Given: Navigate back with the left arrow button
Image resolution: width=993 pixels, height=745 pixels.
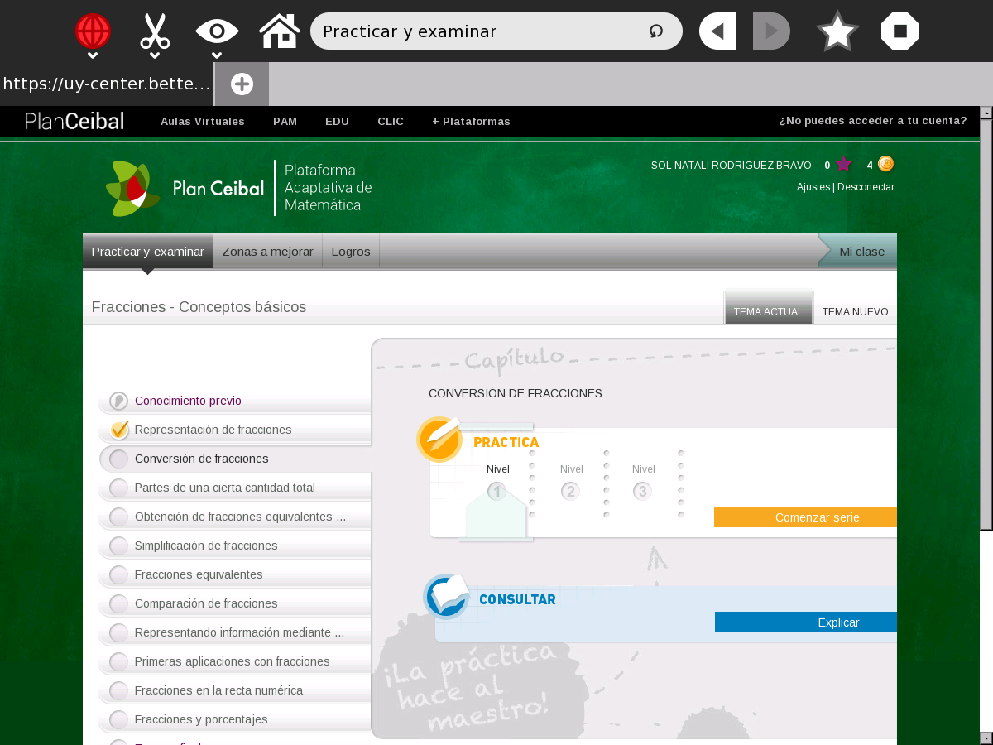Looking at the screenshot, I should pos(717,31).
